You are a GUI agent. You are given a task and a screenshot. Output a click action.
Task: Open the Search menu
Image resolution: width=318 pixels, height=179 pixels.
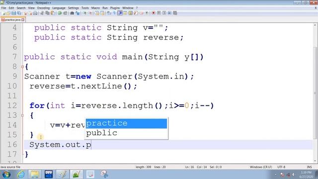pos(21,8)
